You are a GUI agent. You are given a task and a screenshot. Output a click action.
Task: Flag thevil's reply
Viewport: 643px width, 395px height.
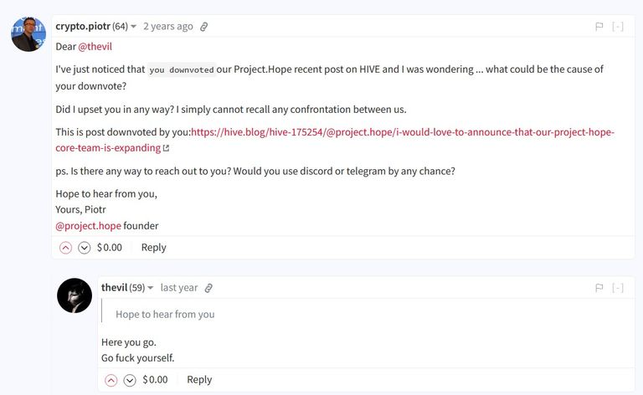point(599,288)
